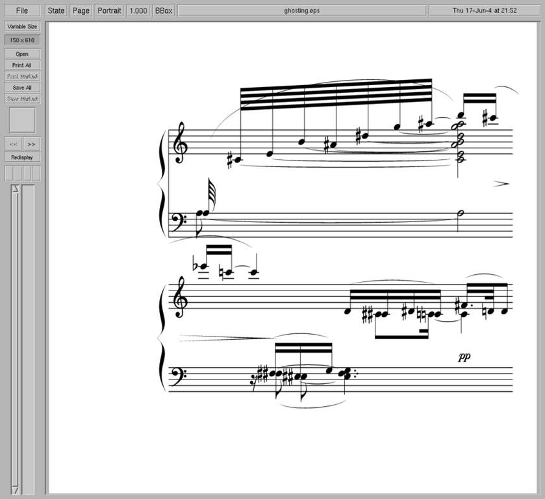Open the Portrait orientation dropdown
The height and width of the screenshot is (499, 545).
click(x=109, y=11)
